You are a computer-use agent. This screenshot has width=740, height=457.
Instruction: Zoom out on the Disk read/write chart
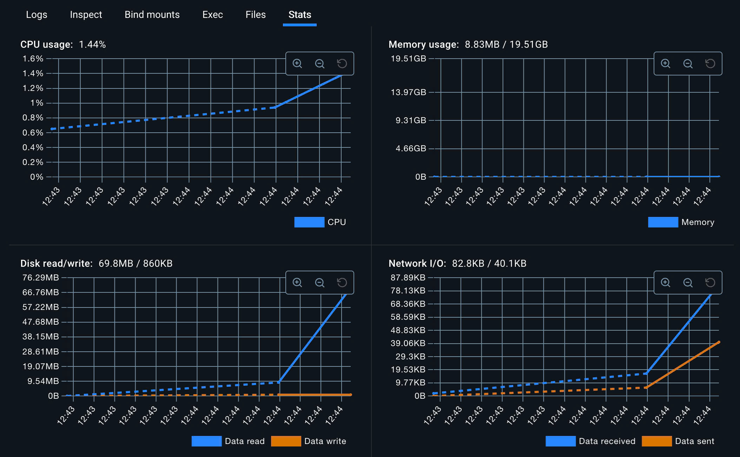pos(320,283)
